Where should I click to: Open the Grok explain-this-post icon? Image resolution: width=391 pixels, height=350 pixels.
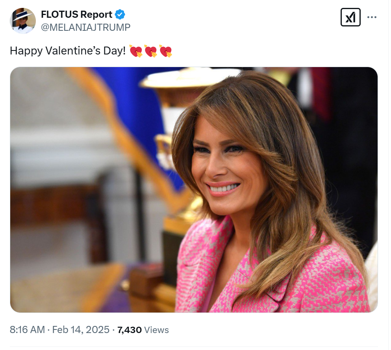tap(350, 17)
